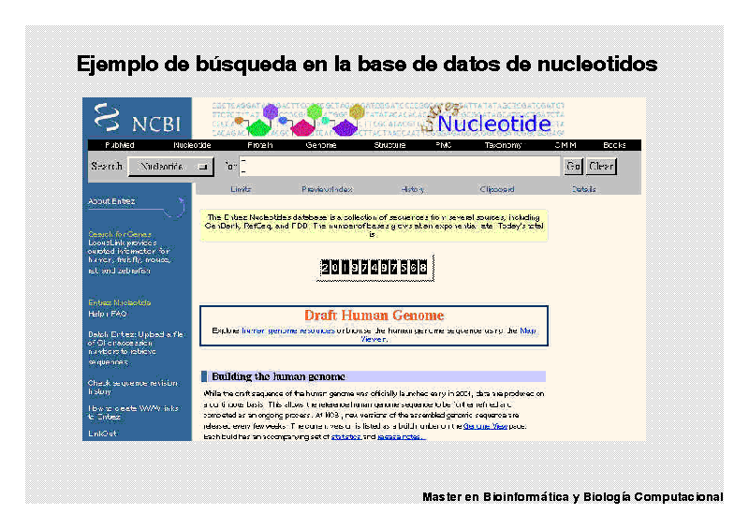This screenshot has height=529, width=749.
Task: Open the History tab
Action: coord(413,189)
